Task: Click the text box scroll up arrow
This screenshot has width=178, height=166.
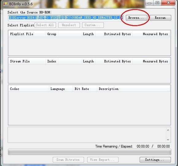Action: (168, 130)
